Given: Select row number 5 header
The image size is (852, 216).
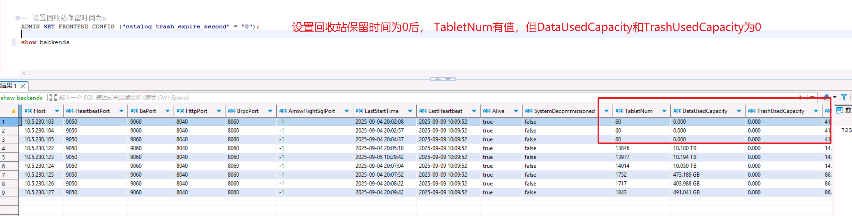Looking at the screenshot, I should (x=9, y=157).
